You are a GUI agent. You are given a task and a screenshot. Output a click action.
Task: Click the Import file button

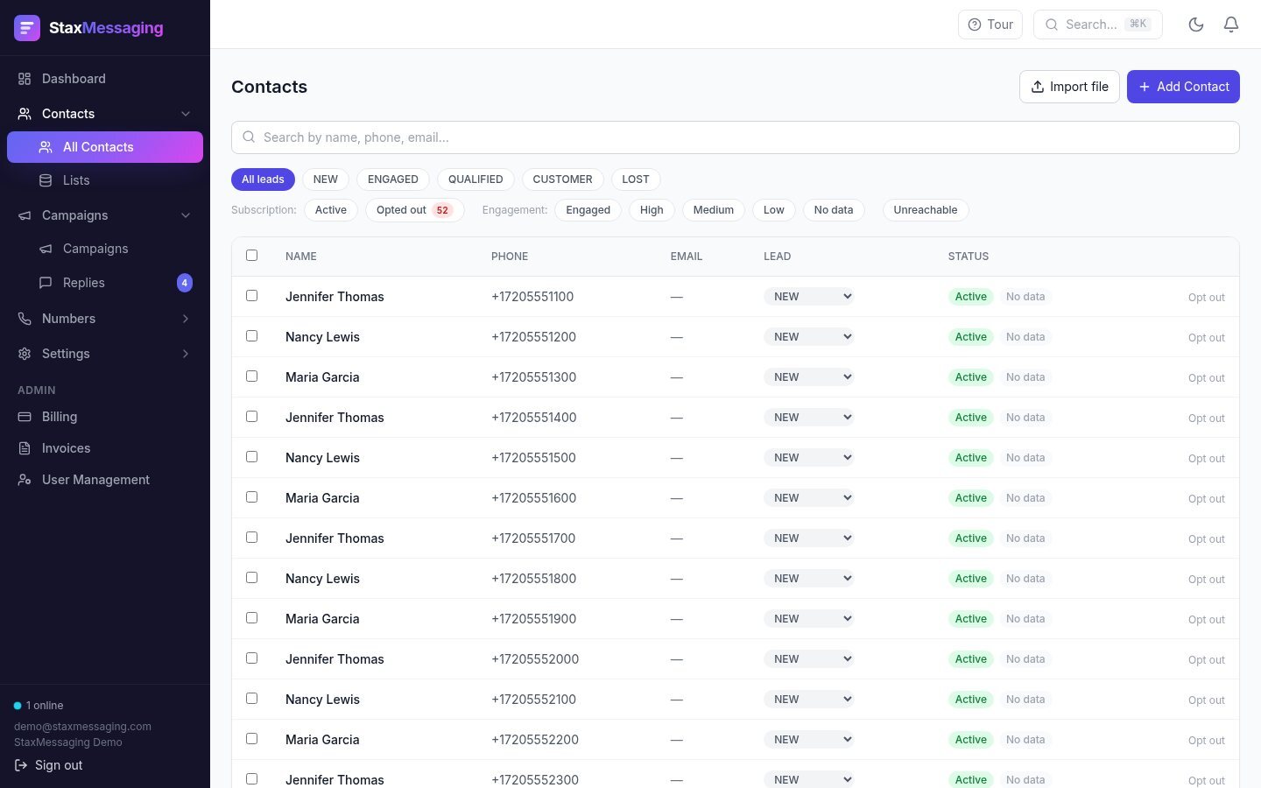1069,87
